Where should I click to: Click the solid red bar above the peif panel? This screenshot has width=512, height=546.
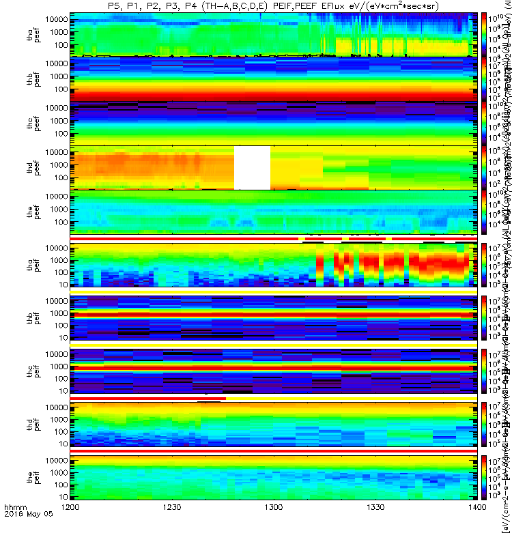[274, 451]
